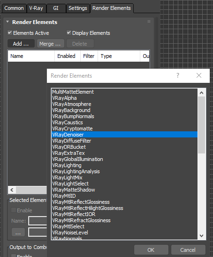Click the Cancel button
Image resolution: width=213 pixels, height=257 pixels.
pos(188,250)
